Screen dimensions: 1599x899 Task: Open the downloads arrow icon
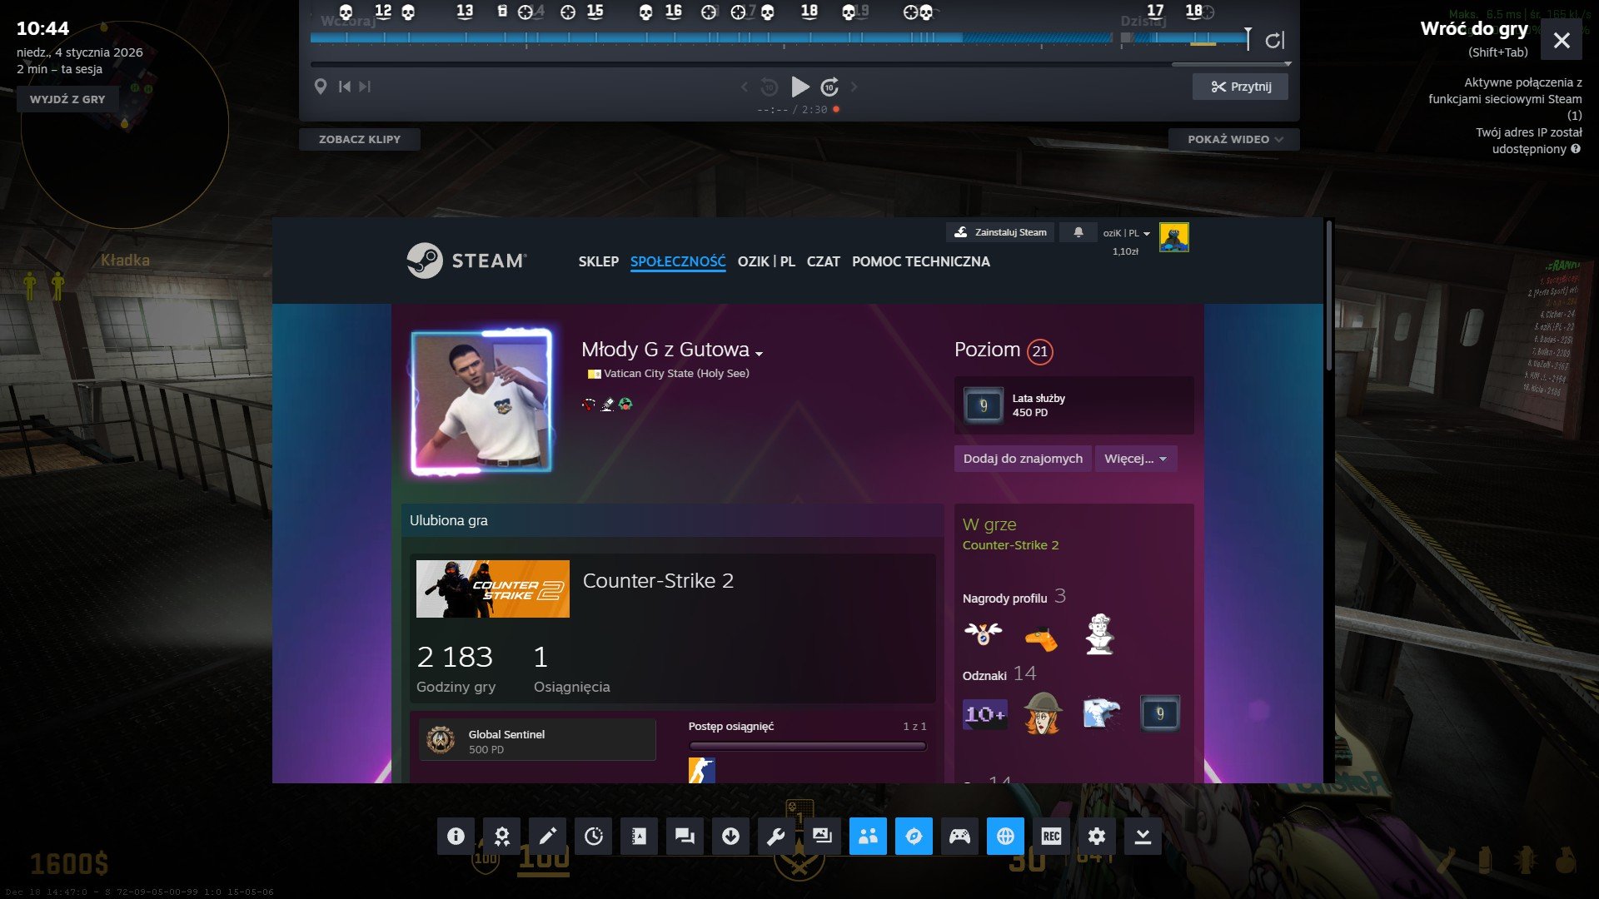coord(730,837)
